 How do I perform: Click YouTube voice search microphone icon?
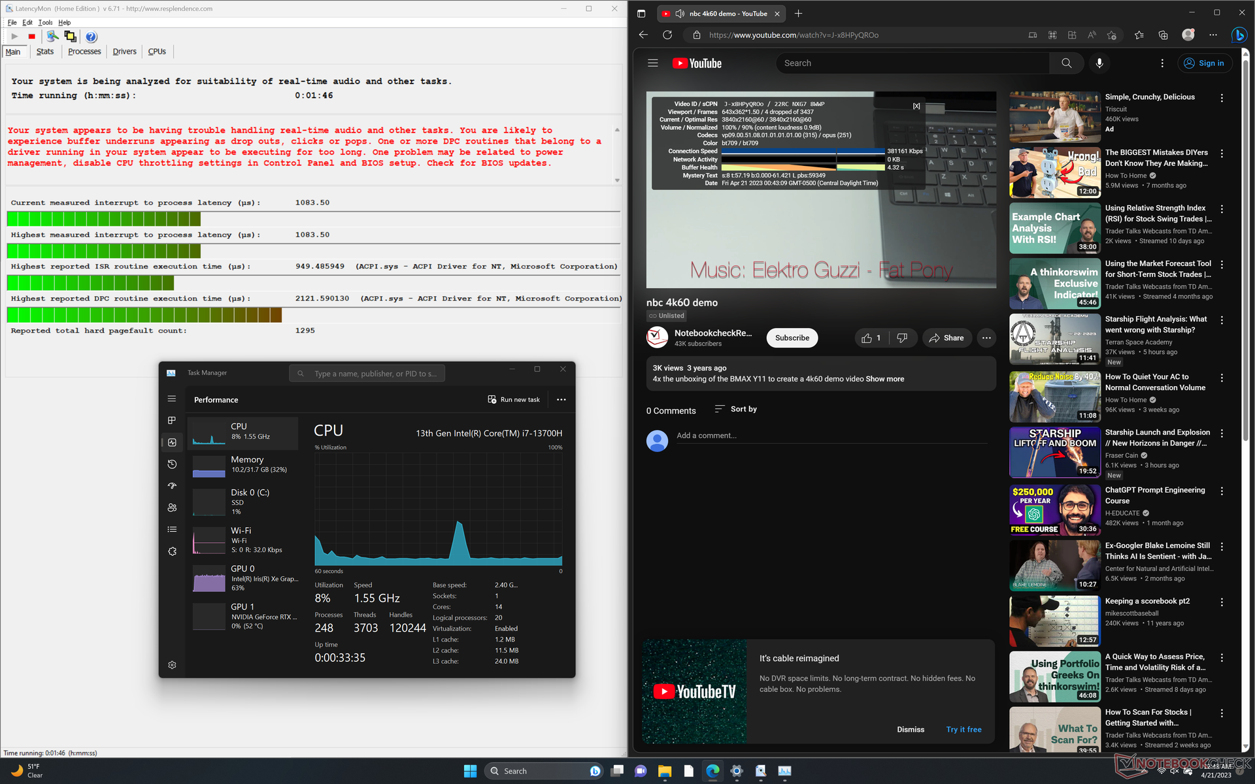(1099, 63)
